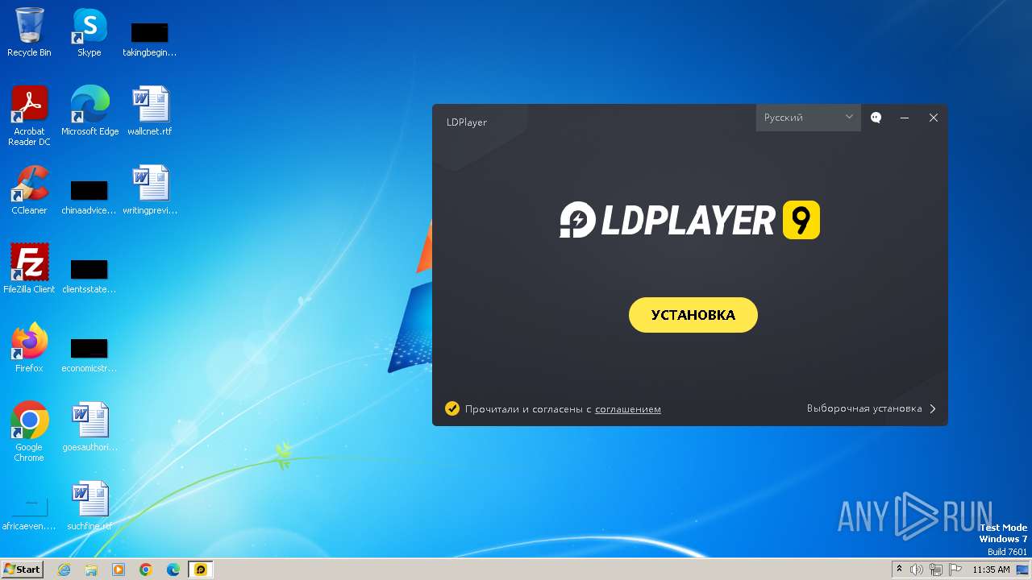Open the volume speaker tray icon

pos(917,570)
